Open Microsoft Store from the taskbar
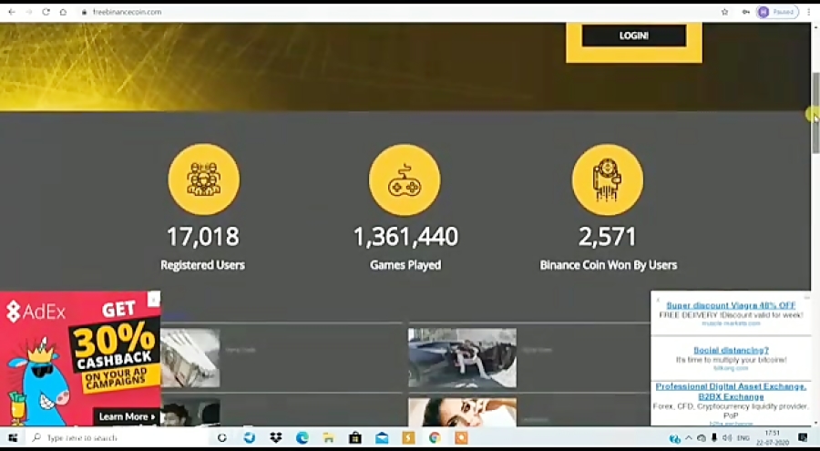The width and height of the screenshot is (820, 451). point(355,438)
